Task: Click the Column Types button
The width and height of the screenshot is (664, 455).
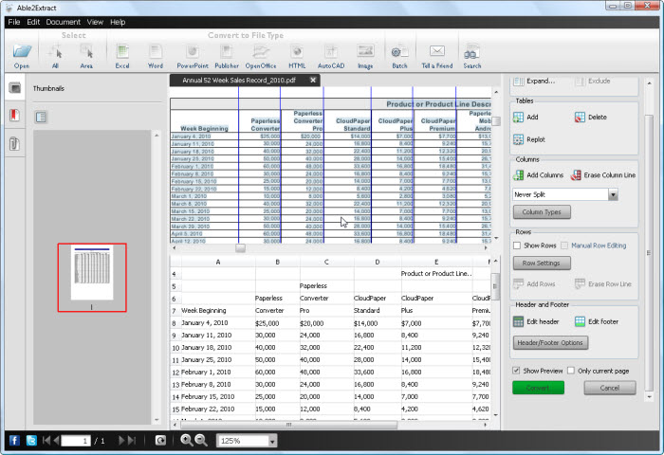Action: click(542, 212)
